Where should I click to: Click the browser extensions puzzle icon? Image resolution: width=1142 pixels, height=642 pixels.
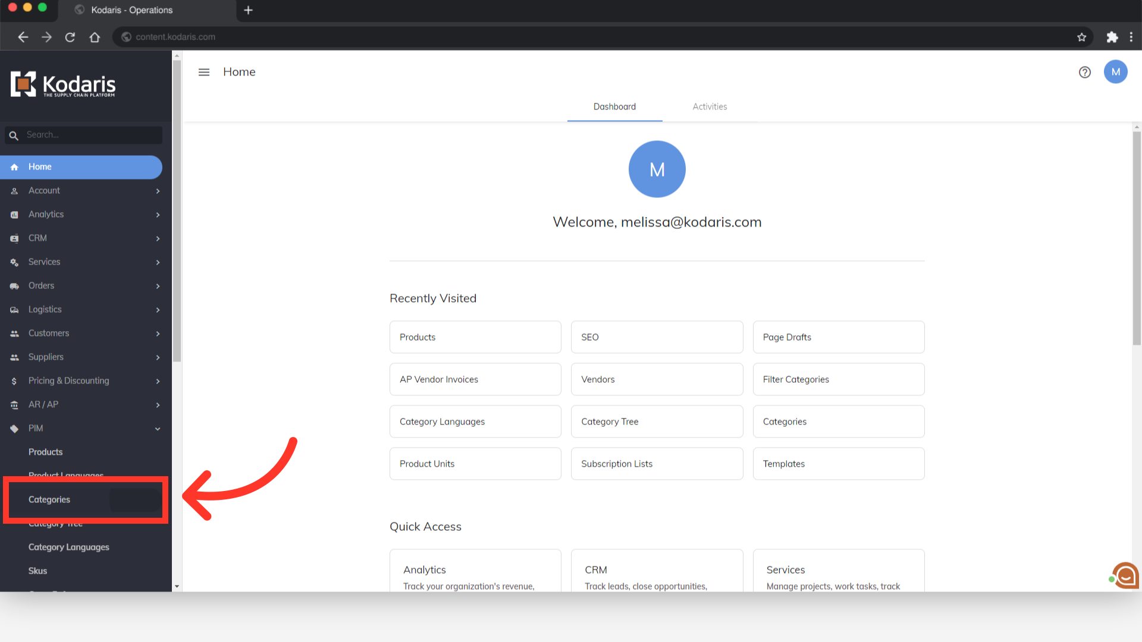tap(1112, 37)
